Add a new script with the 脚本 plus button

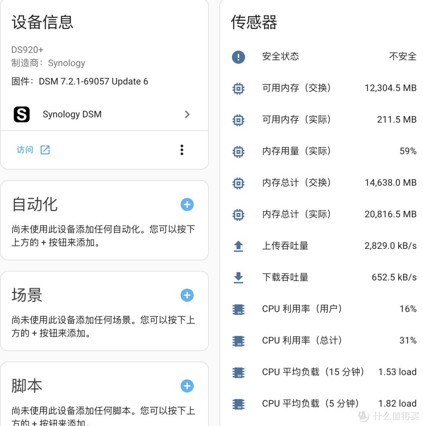tap(187, 386)
